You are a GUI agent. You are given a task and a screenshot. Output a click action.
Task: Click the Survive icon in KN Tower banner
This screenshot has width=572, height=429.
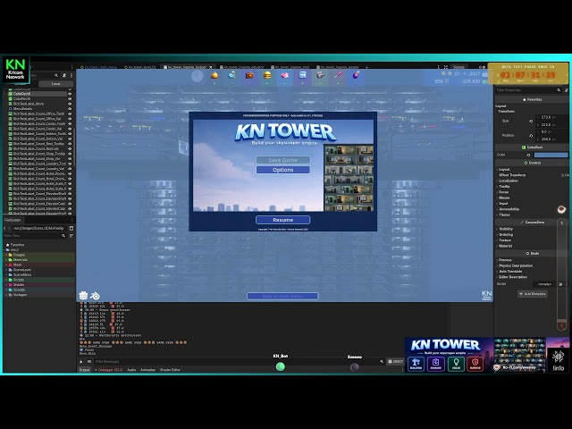click(x=475, y=364)
